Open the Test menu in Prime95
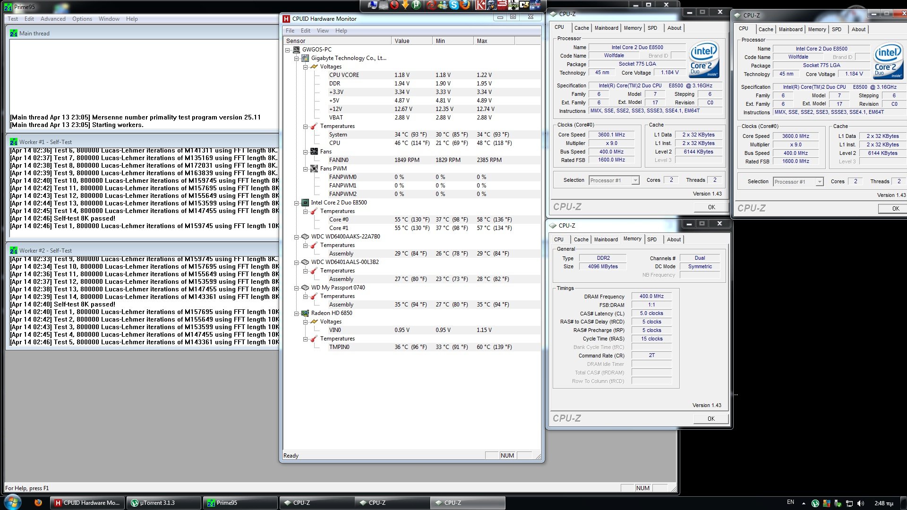This screenshot has height=510, width=907. [x=13, y=19]
